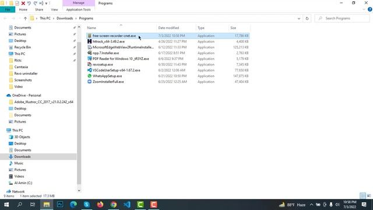Open taskbar search icon
Screen dimensions: 373x210
coord(20,205)
